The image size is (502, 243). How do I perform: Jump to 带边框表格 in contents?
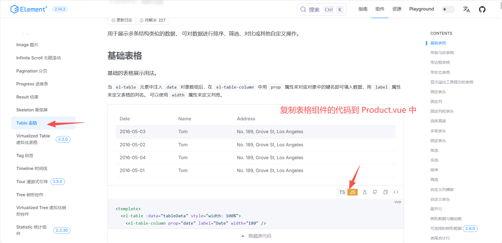point(440,62)
